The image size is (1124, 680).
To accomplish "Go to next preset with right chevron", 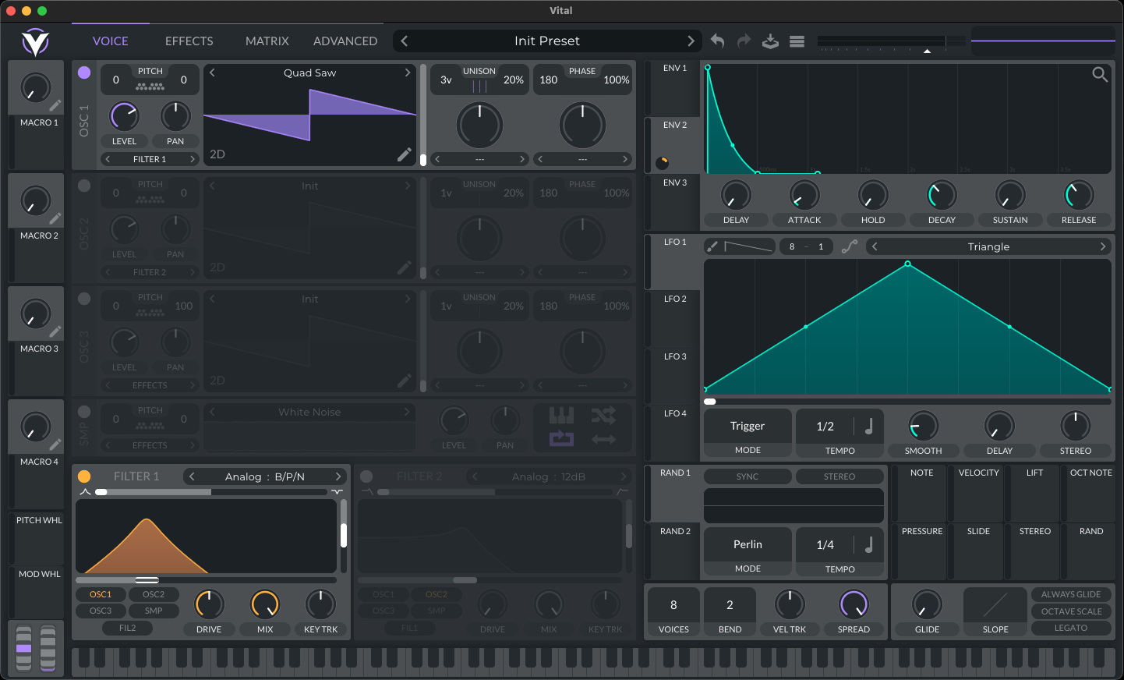I will [691, 41].
